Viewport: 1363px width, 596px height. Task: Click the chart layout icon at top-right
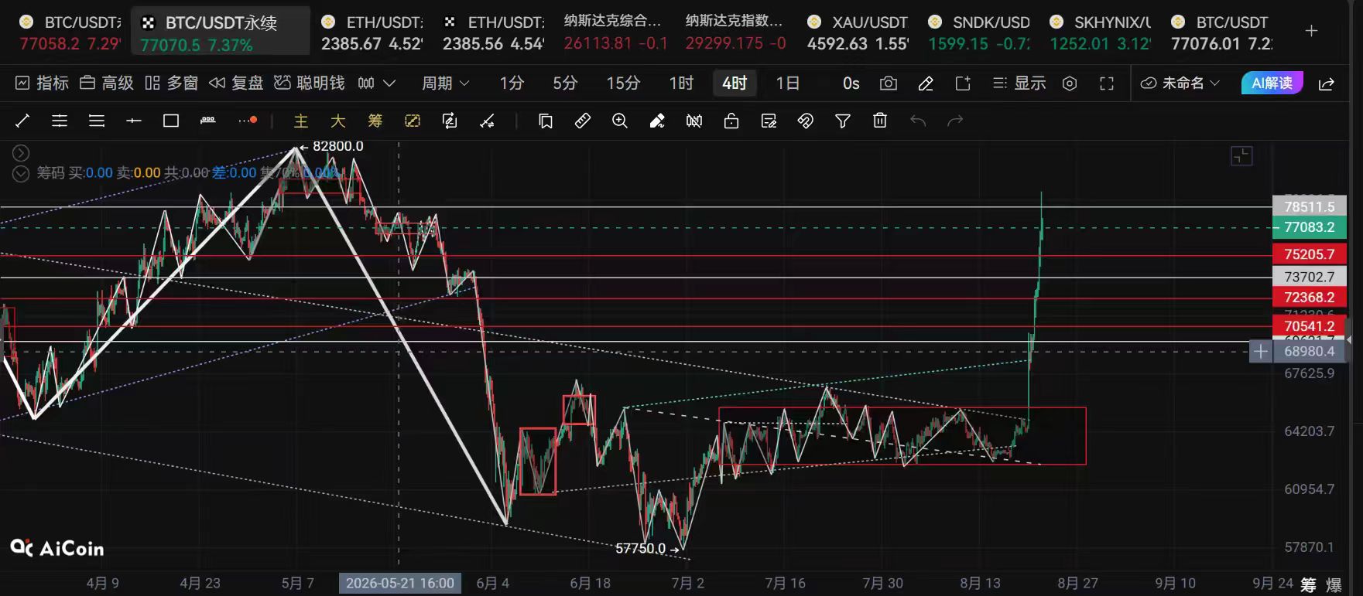click(x=1241, y=155)
